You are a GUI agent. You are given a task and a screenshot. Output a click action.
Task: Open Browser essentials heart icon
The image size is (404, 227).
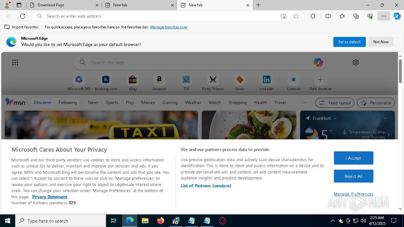(370, 16)
